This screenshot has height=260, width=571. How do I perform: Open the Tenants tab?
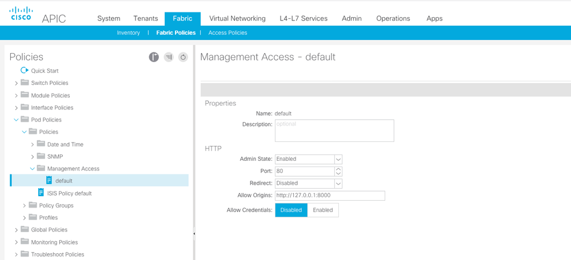click(146, 18)
